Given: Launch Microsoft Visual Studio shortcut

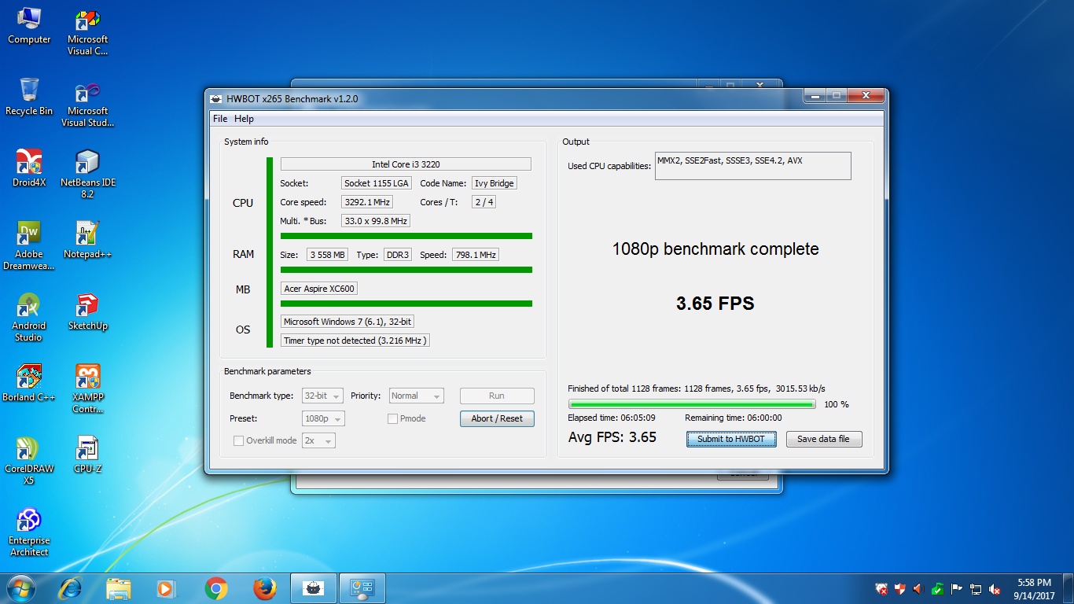Looking at the screenshot, I should click(x=87, y=104).
